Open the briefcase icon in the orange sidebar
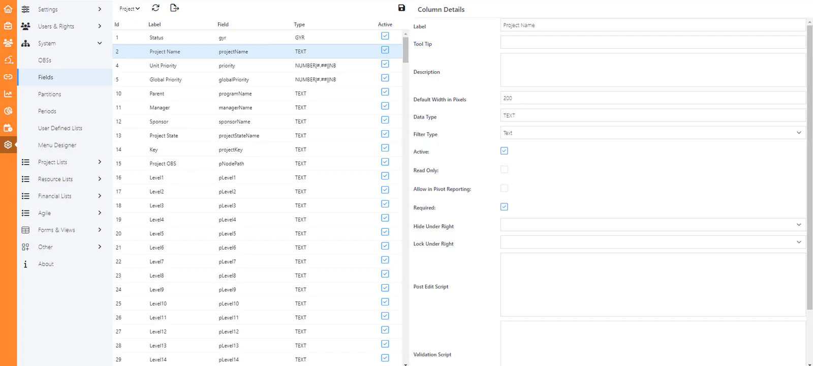Screen dimensions: 813x366 tap(8, 26)
